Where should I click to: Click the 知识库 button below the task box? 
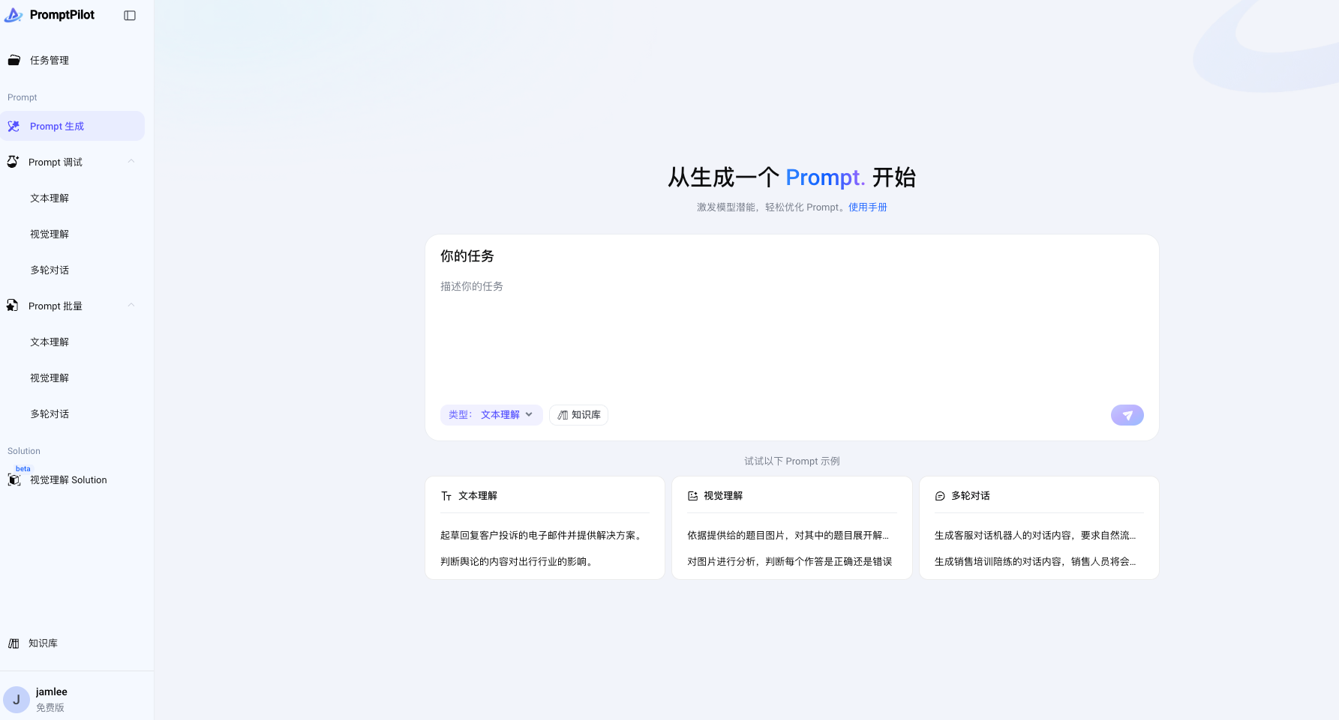click(579, 415)
